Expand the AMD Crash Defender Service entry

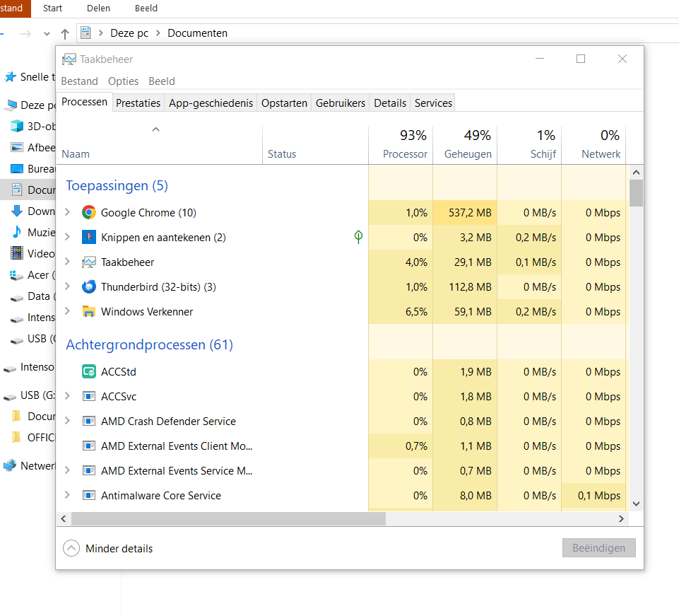click(67, 422)
